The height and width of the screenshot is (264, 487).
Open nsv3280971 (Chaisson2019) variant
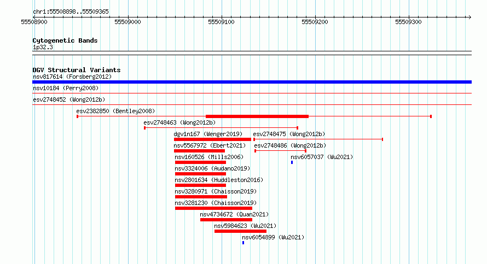click(x=216, y=191)
